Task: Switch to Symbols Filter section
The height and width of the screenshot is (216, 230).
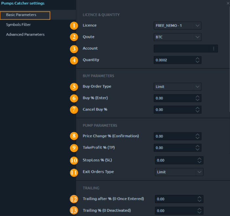Action: (18, 25)
